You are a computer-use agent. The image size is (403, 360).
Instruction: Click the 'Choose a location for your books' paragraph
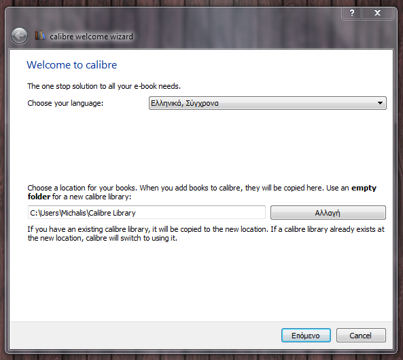click(202, 193)
